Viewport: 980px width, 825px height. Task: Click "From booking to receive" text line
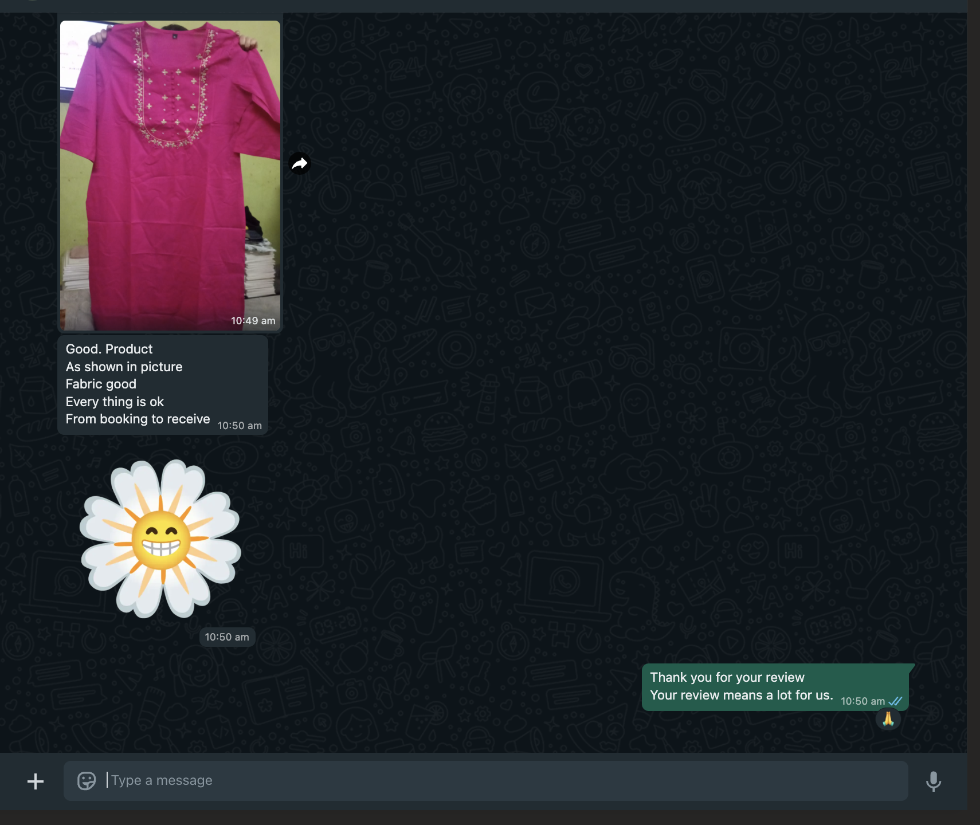(138, 419)
